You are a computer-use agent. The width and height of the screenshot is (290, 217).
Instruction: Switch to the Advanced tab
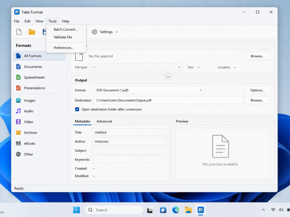pos(104,121)
